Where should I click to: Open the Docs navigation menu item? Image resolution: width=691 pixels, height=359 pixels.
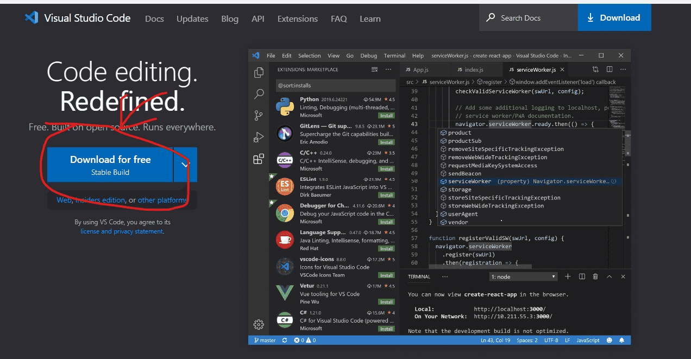click(154, 18)
